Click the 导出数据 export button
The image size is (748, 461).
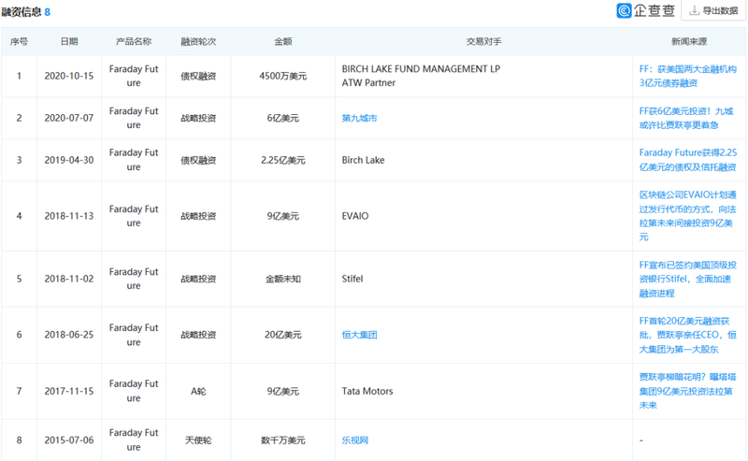[x=713, y=11]
